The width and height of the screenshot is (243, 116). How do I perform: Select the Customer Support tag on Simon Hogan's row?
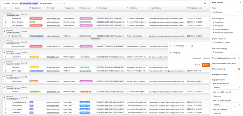(37, 71)
